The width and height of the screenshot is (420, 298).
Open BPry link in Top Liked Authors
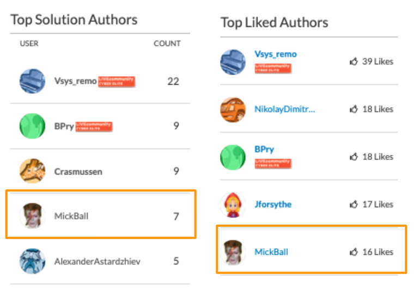pyautogui.click(x=264, y=150)
